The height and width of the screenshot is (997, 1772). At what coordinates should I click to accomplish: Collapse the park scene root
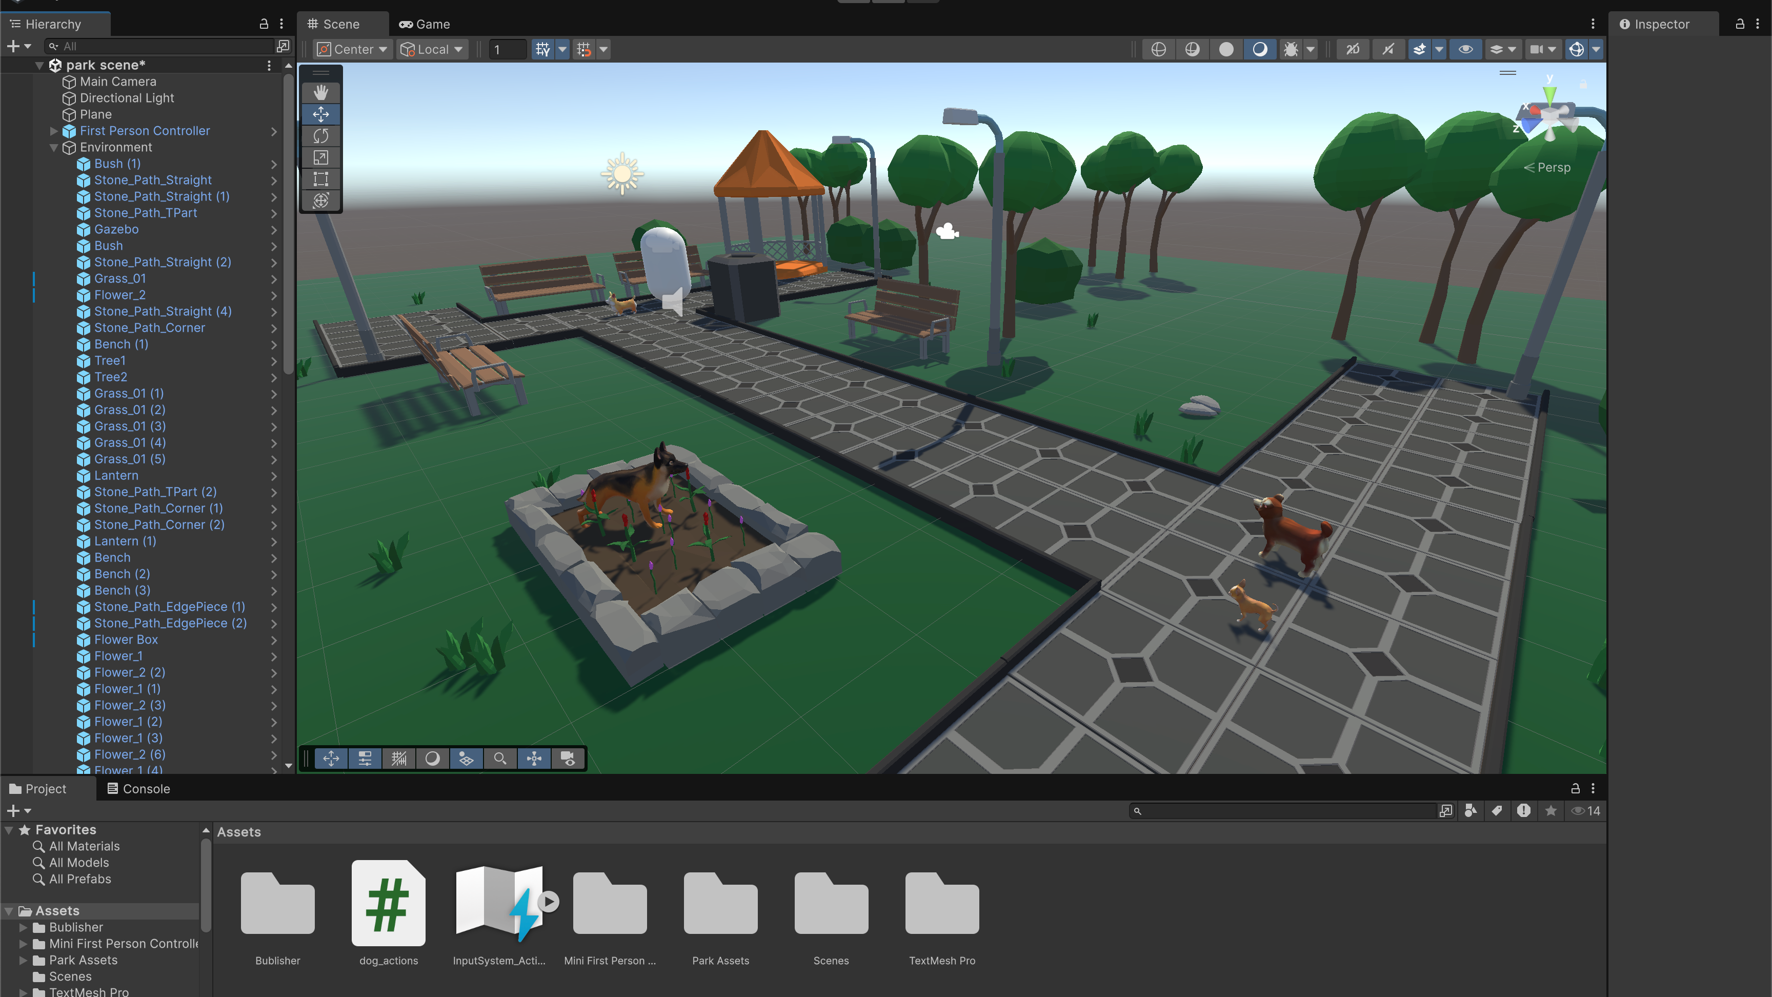point(39,65)
